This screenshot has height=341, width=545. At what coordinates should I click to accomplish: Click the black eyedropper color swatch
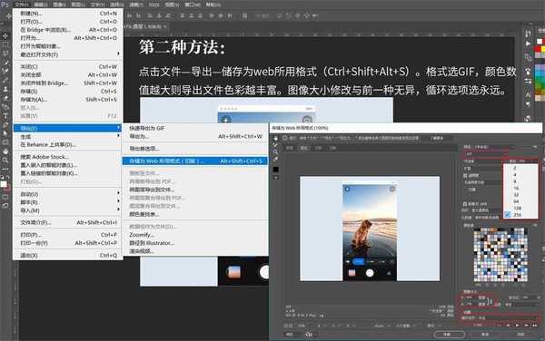pos(275,170)
